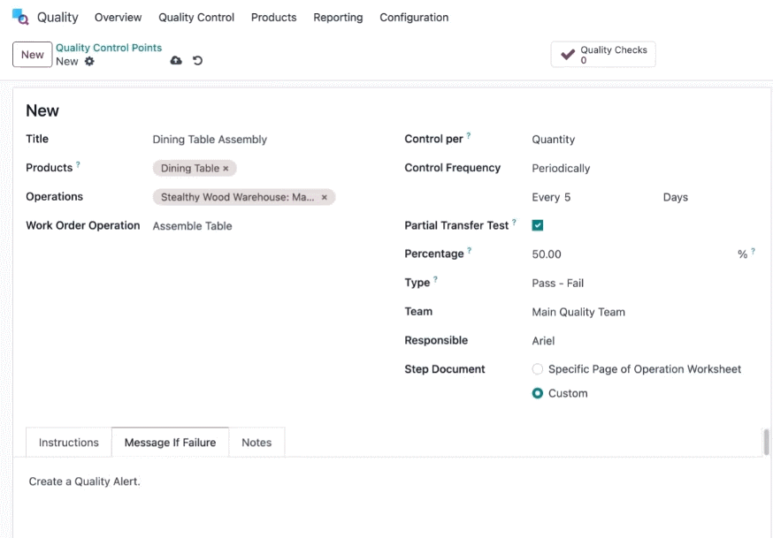Discard changes with the undo arrow icon
This screenshot has width=773, height=538.
pyautogui.click(x=198, y=61)
